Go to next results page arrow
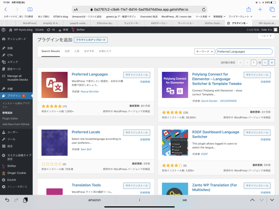The width and height of the screenshot is (279, 209). click(265, 63)
